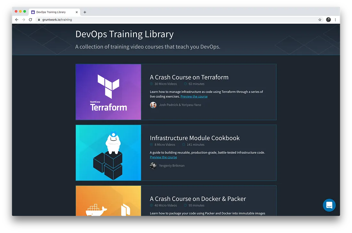Click the Josh Padnick & Yoriyasu Yano avatar

click(x=153, y=105)
